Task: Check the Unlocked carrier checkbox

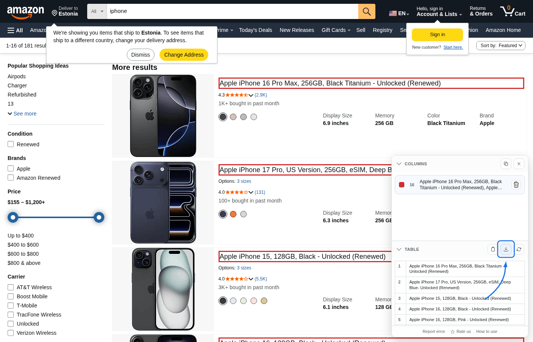Action: coord(11,324)
